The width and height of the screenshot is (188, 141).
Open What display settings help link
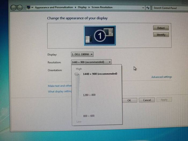coord(60,92)
